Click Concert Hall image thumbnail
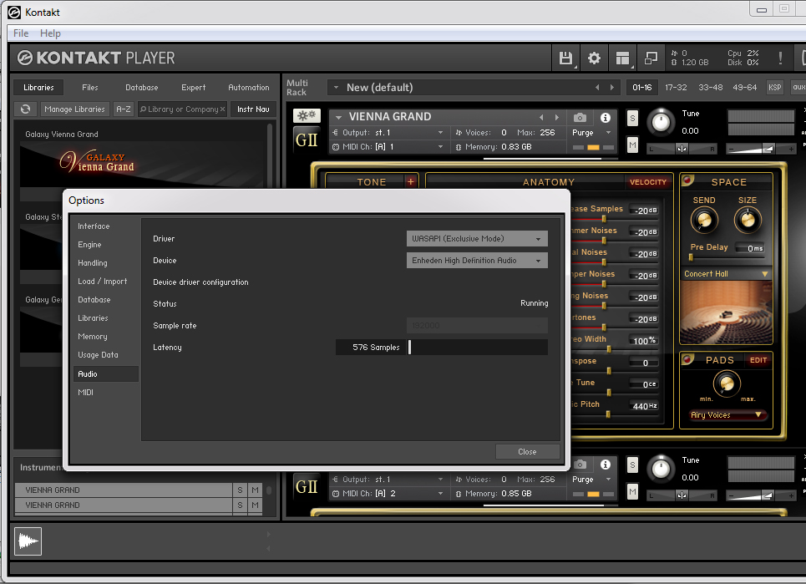This screenshot has height=584, width=806. 726,312
